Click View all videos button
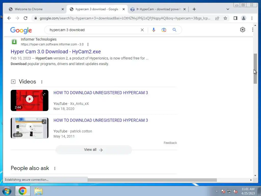261x196 pixels. point(93,150)
